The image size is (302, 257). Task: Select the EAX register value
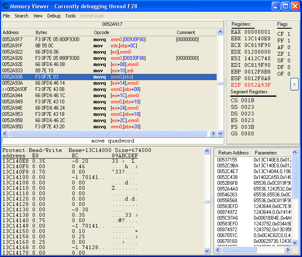point(257,32)
